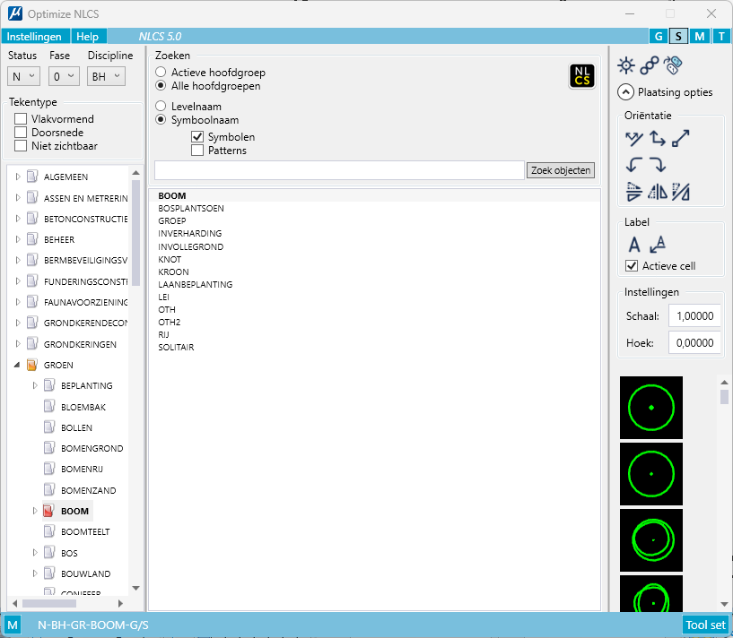This screenshot has height=638, width=733.
Task: Mirror vertically using the flip-over-vertical-line icon
Action: [x=658, y=192]
